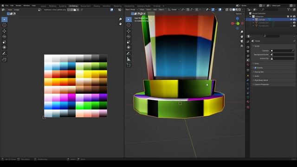Click the viewport pan hand icon
Image resolution: width=297 pixels, height=167 pixels.
(242, 36)
